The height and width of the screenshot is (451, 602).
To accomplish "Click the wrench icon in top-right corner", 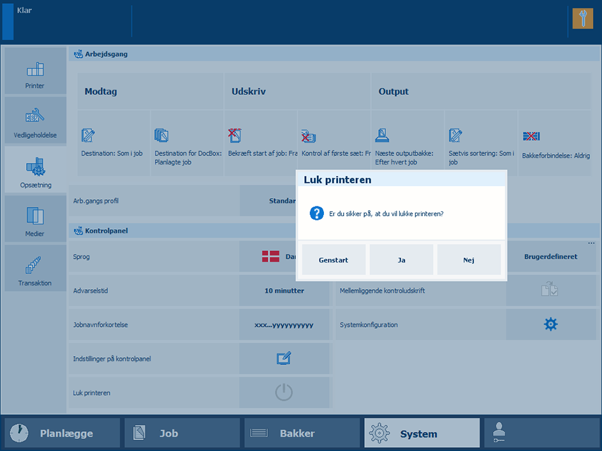I will click(x=582, y=18).
